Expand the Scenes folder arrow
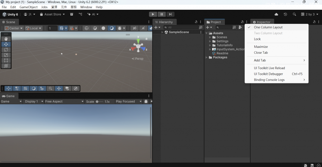 (210, 37)
